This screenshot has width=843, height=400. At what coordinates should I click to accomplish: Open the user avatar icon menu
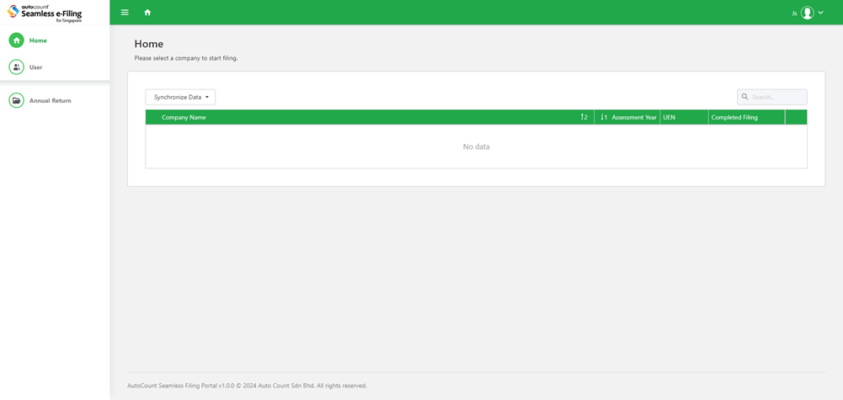[x=807, y=13]
